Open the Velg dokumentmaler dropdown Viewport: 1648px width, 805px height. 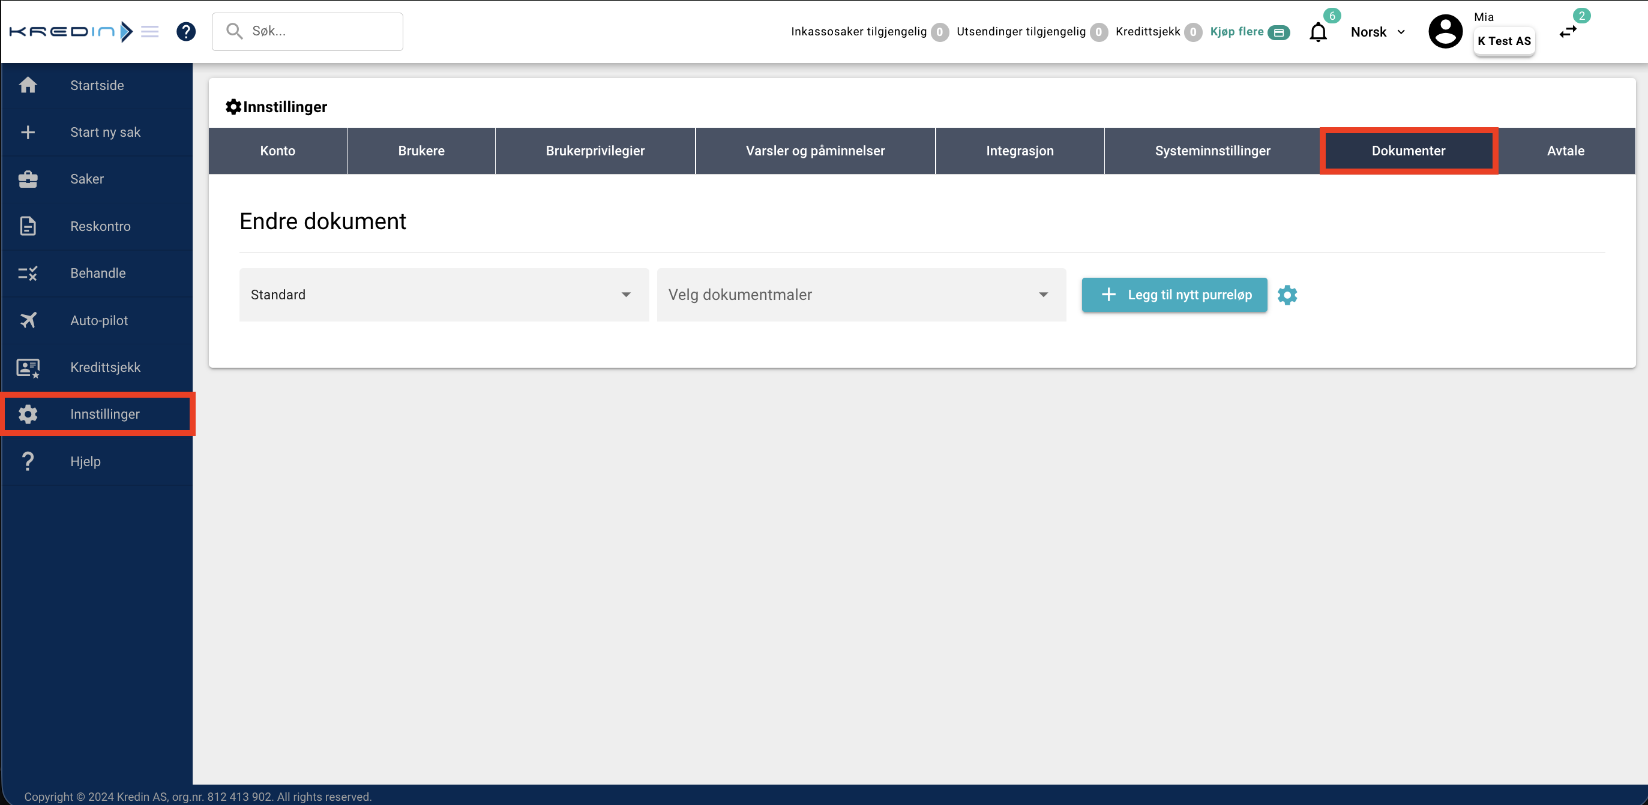click(861, 295)
